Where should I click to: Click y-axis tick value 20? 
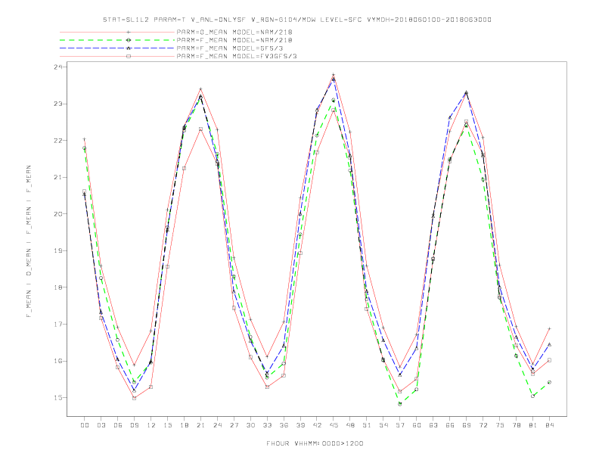click(58, 214)
